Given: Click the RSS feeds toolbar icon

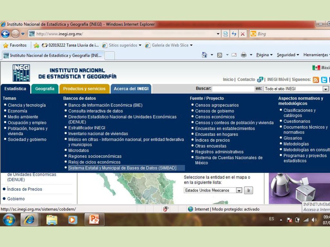Looking at the screenshot, I should tap(219, 55).
